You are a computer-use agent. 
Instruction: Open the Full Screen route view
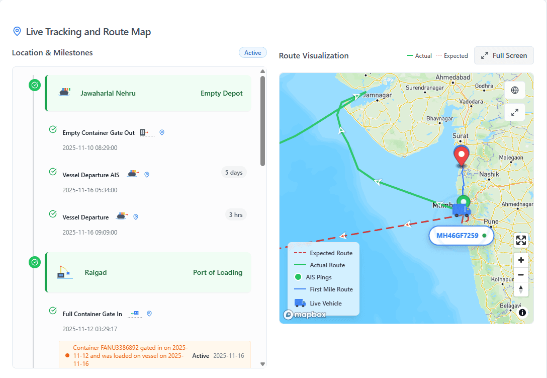[x=504, y=55]
